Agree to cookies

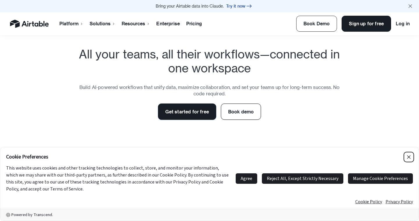pyautogui.click(x=246, y=179)
